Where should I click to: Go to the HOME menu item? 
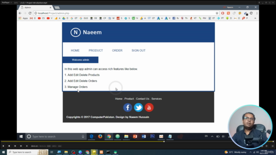(75, 50)
